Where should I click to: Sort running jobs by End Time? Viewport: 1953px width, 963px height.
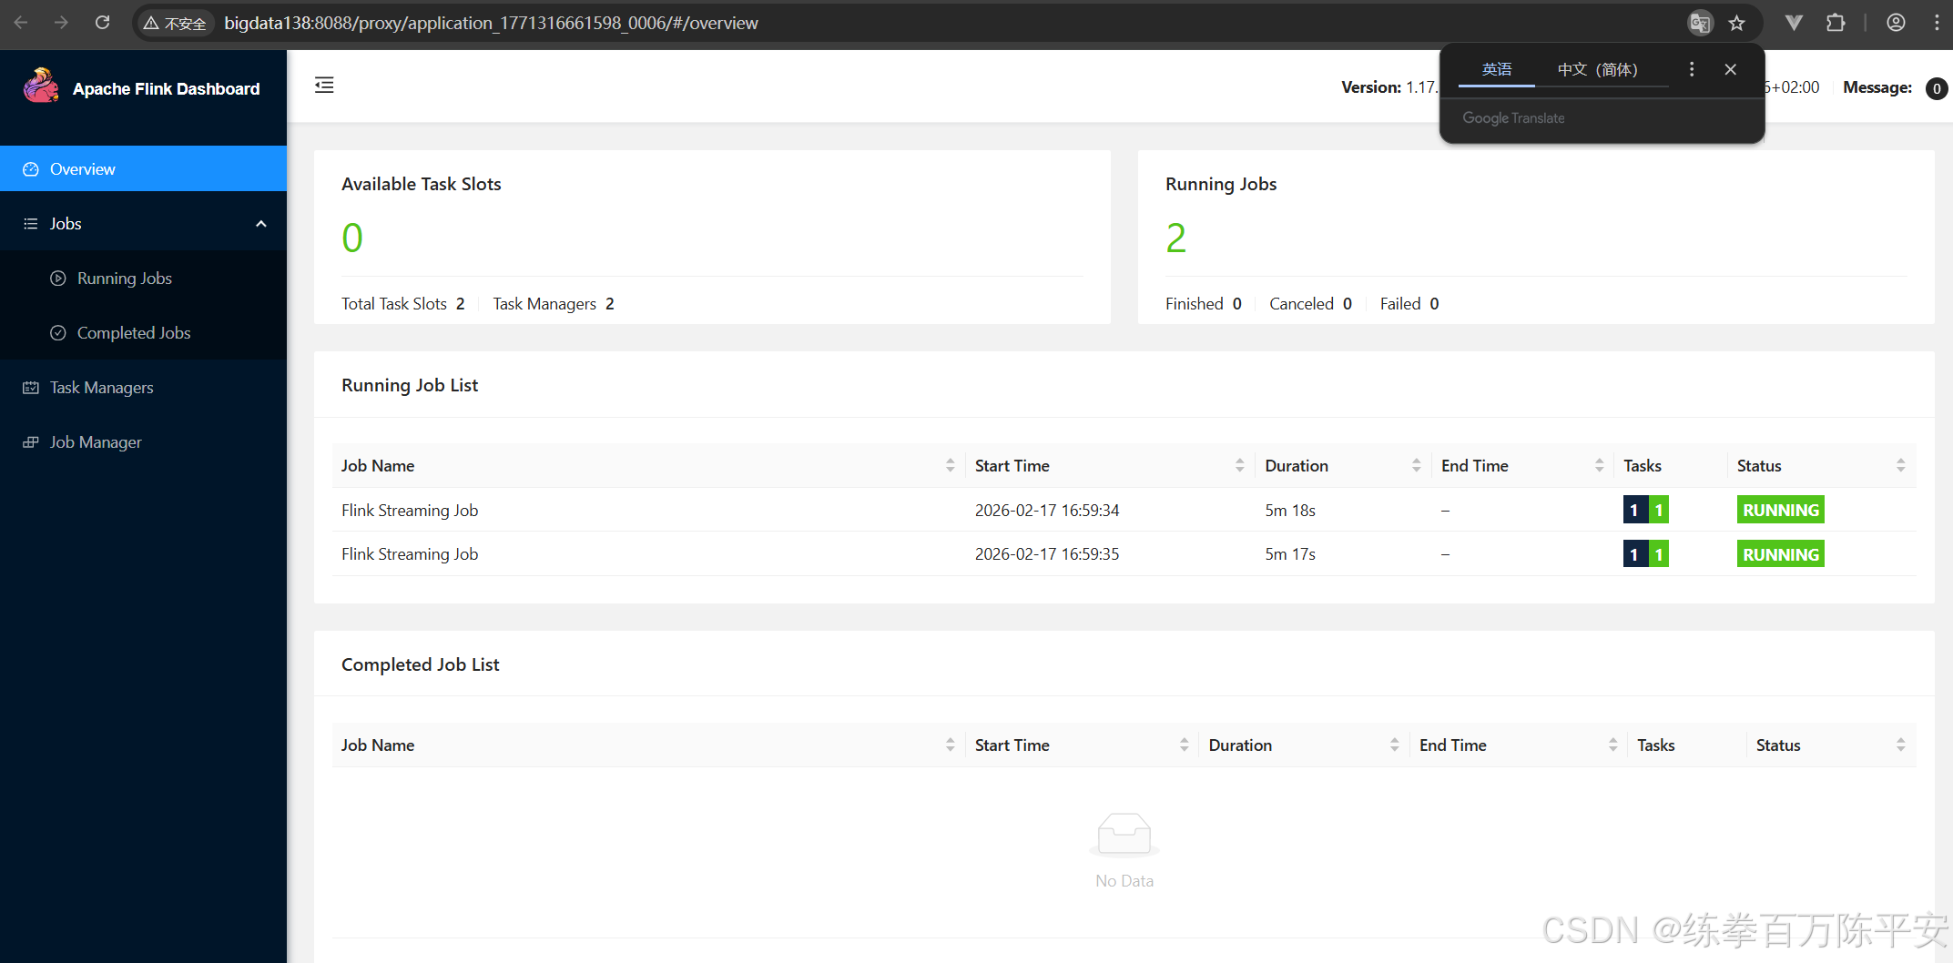click(x=1599, y=465)
